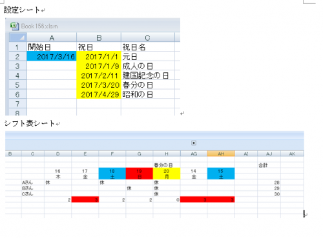This screenshot has width=323, height=238.
Task: Select column AJ header in the shift table
Action: [x=269, y=154]
